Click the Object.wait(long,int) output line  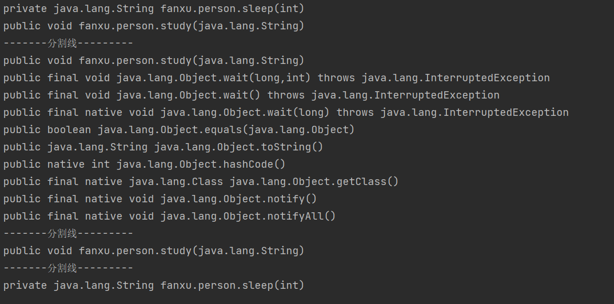pos(277,78)
